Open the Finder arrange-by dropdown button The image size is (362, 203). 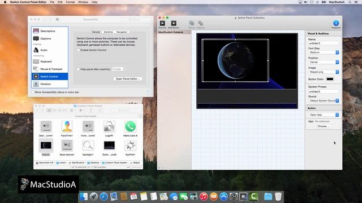click(73, 111)
